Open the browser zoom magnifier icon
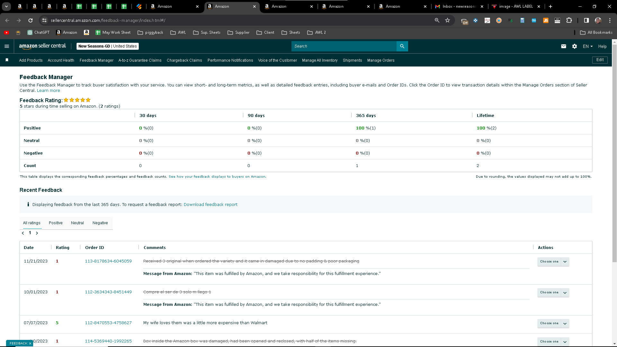 point(437,20)
